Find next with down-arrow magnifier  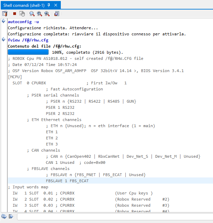[x=47, y=14]
